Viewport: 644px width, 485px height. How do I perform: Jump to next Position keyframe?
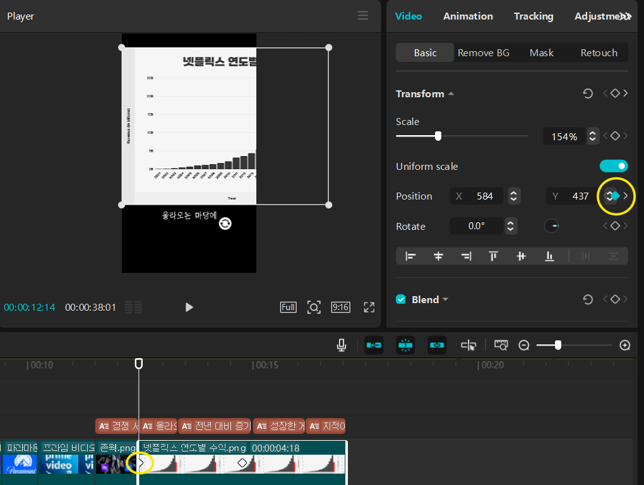[626, 196]
